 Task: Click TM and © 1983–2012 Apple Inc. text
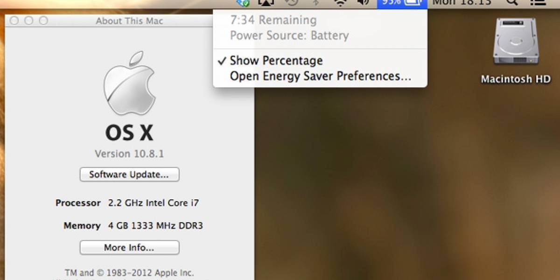pos(129,273)
